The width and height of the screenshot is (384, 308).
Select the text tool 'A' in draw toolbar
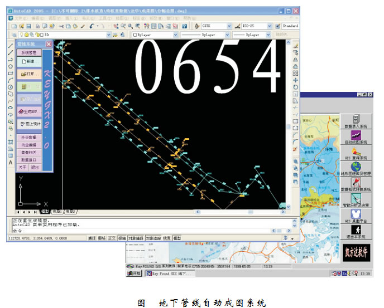(10, 163)
